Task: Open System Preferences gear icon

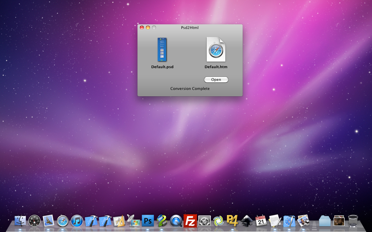Action: [204, 221]
